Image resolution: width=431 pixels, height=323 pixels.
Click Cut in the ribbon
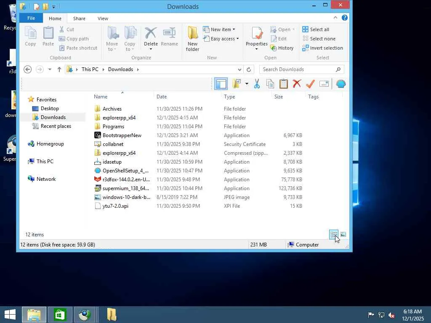click(x=67, y=29)
